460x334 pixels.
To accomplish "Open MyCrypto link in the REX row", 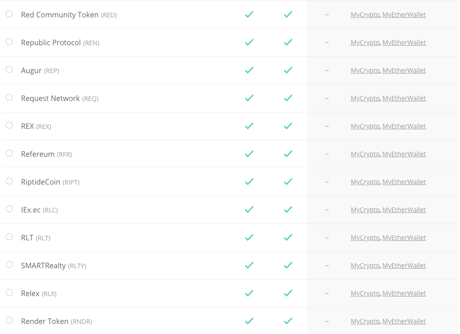I will pos(365,126).
